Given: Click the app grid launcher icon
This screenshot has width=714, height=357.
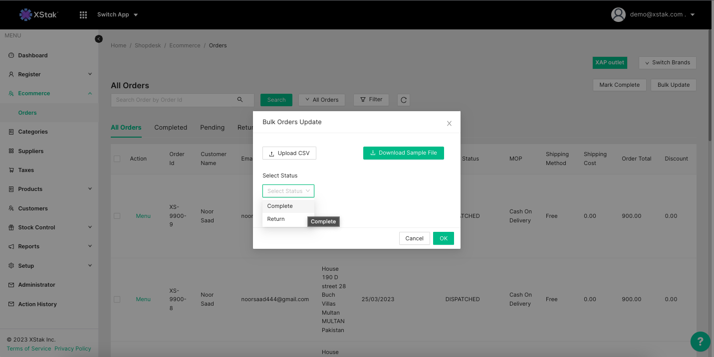Looking at the screenshot, I should (x=83, y=15).
